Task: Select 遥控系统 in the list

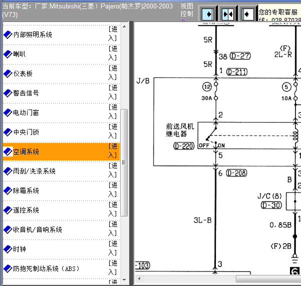Action: (x=26, y=210)
